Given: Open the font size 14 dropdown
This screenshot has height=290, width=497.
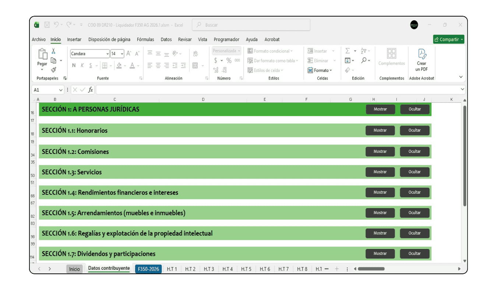Looking at the screenshot, I should 122,54.
